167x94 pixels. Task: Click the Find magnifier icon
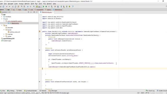pos(22,7)
